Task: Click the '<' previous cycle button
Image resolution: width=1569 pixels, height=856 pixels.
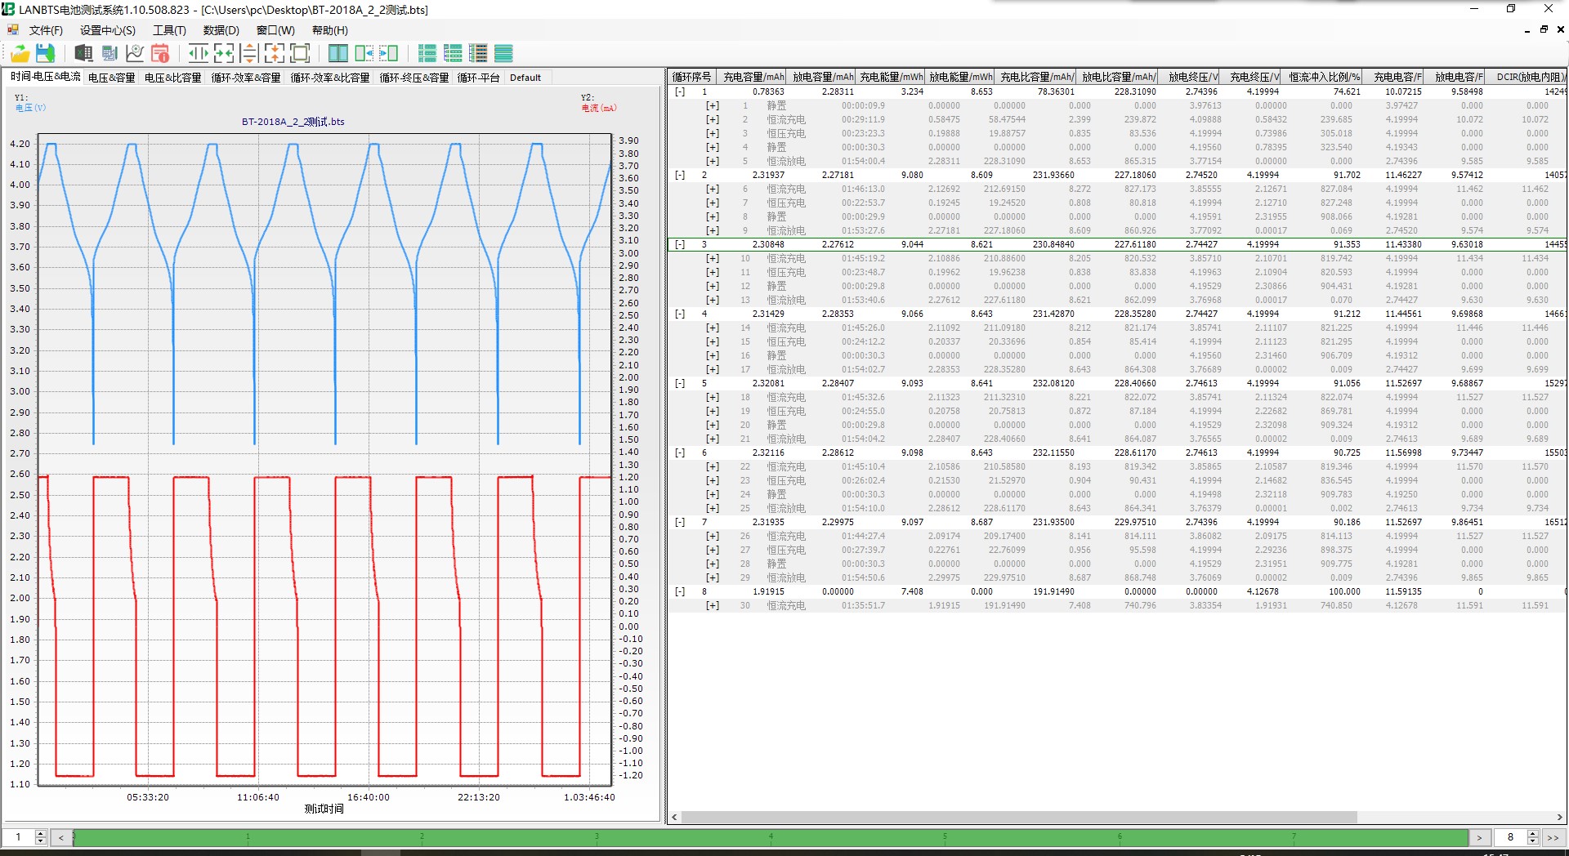Action: pos(60,837)
